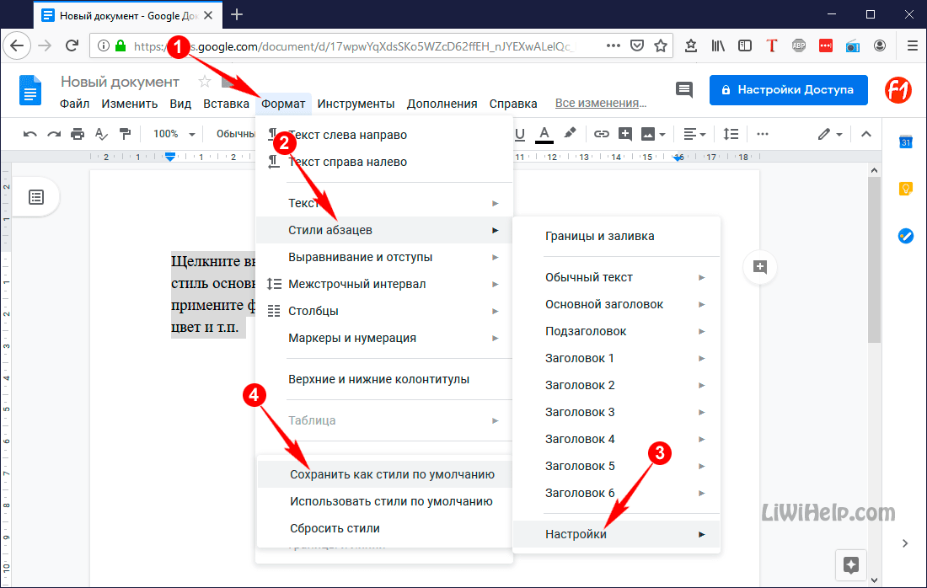This screenshot has height=588, width=927.
Task: Toggle underline formatting in toolbar
Action: click(x=520, y=134)
